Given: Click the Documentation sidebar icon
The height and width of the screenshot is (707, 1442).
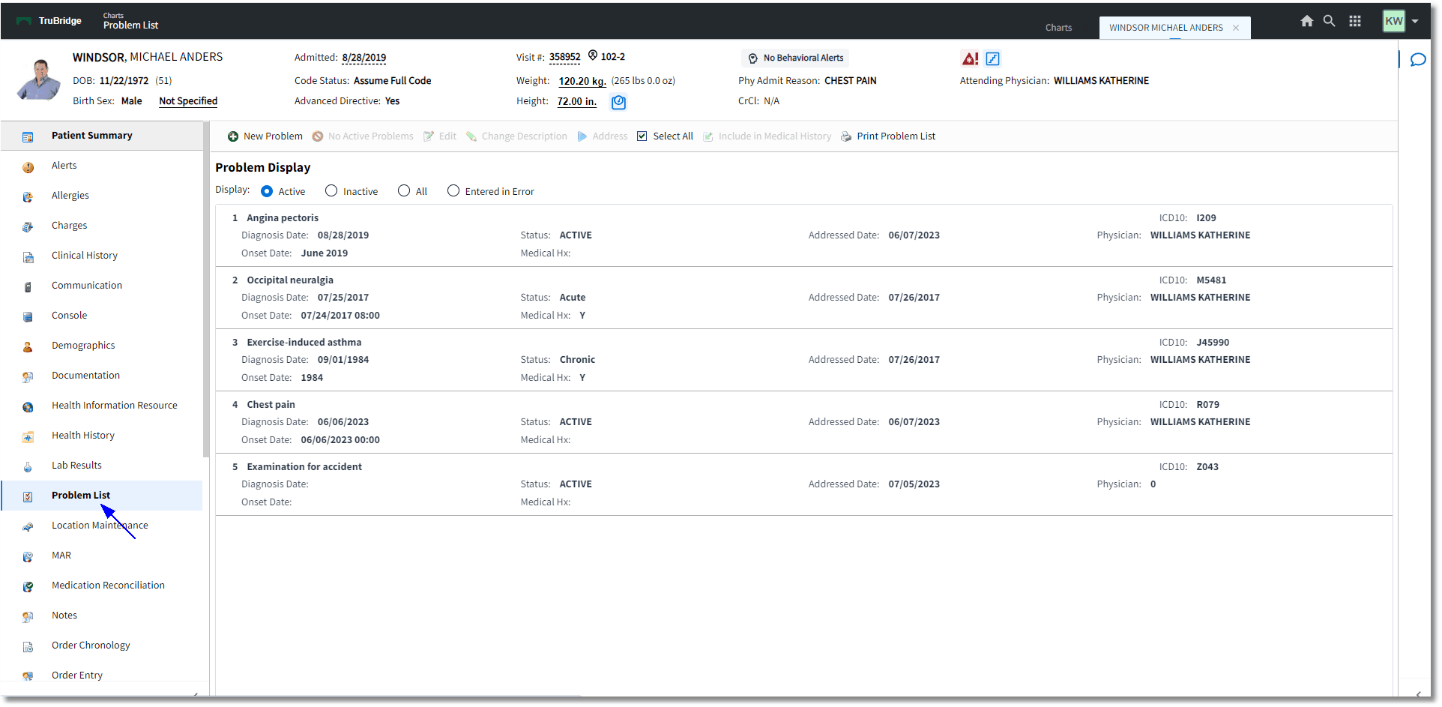Looking at the screenshot, I should pos(28,377).
